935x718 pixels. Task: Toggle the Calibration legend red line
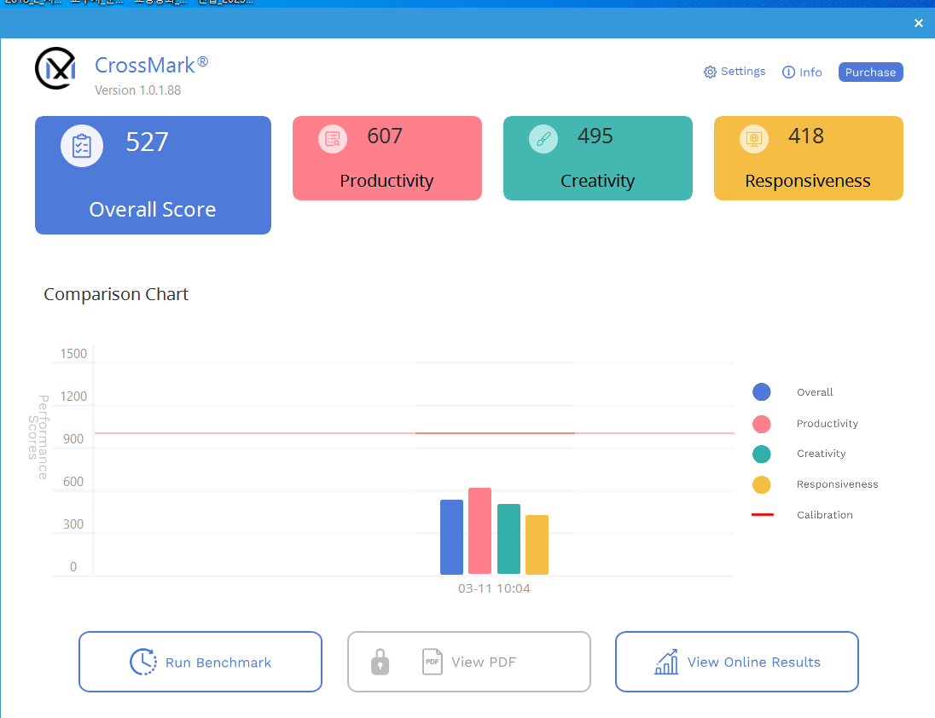pyautogui.click(x=762, y=514)
